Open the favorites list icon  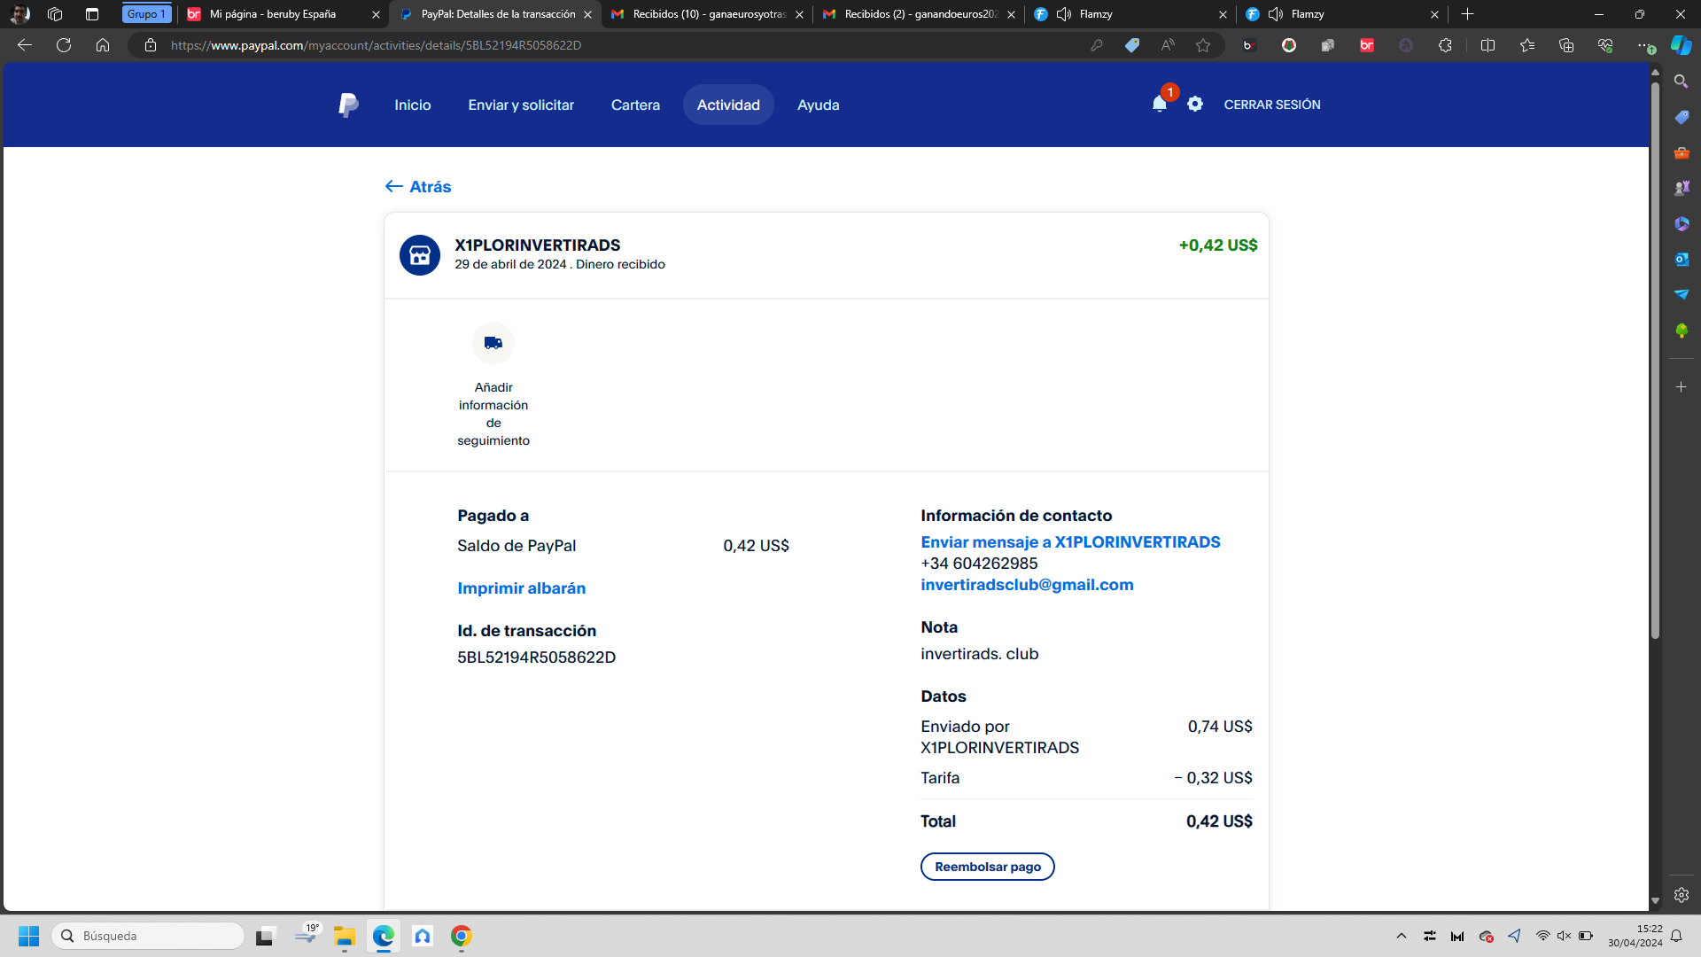pyautogui.click(x=1527, y=45)
